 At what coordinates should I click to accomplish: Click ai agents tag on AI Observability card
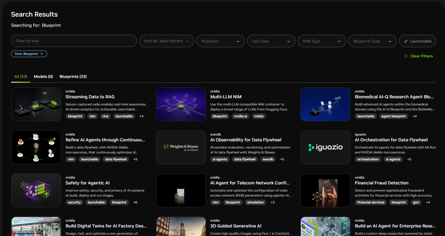point(220,159)
